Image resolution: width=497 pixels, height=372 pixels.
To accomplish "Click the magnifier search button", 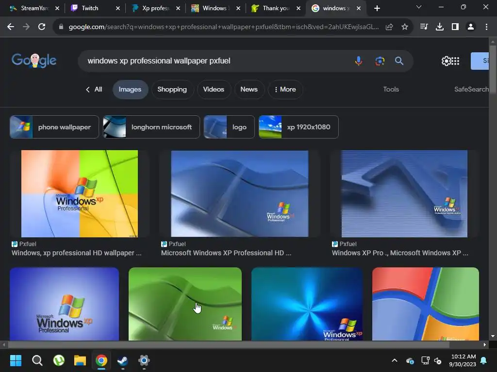I will [399, 61].
